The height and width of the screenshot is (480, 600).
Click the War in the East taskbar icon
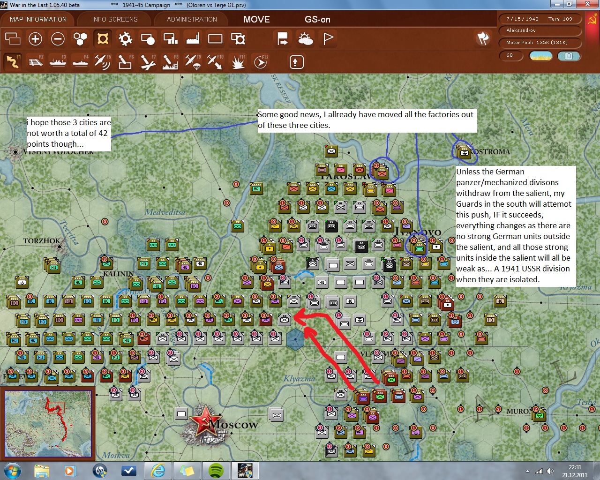tap(245, 470)
